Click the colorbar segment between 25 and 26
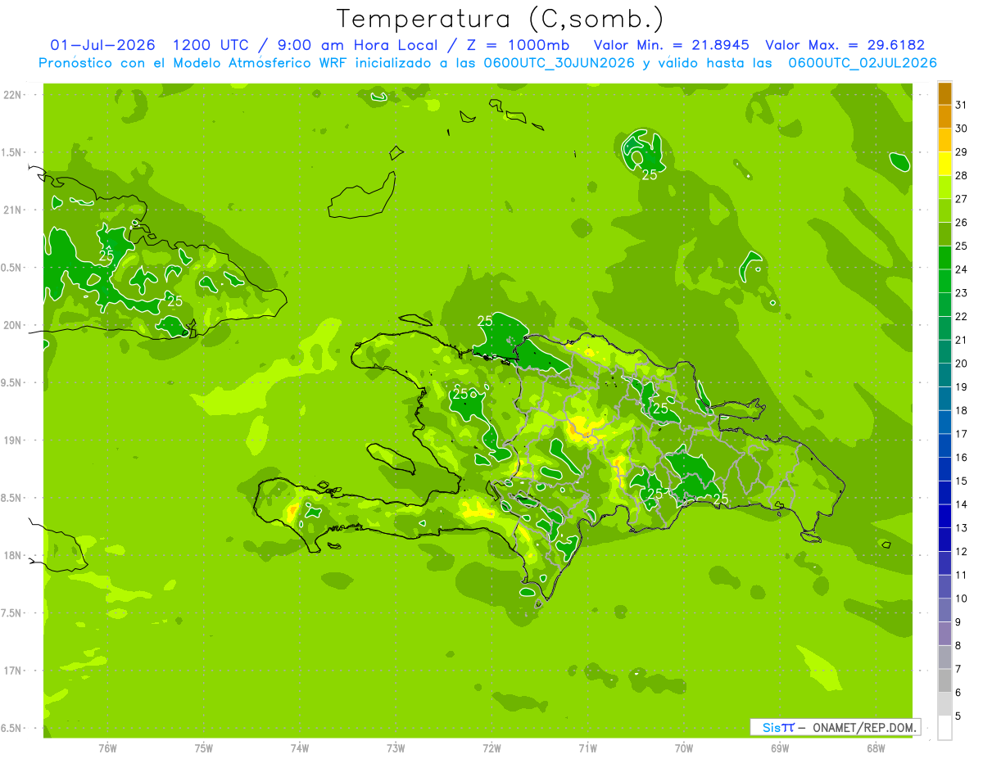Viewport: 983px width, 759px height. tap(944, 234)
